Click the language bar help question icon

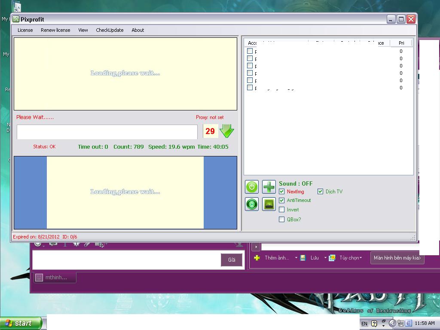(374, 324)
